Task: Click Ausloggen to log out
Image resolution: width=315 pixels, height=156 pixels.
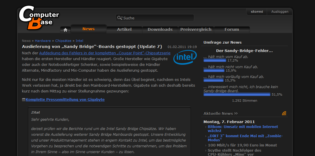Action: pos(280,12)
